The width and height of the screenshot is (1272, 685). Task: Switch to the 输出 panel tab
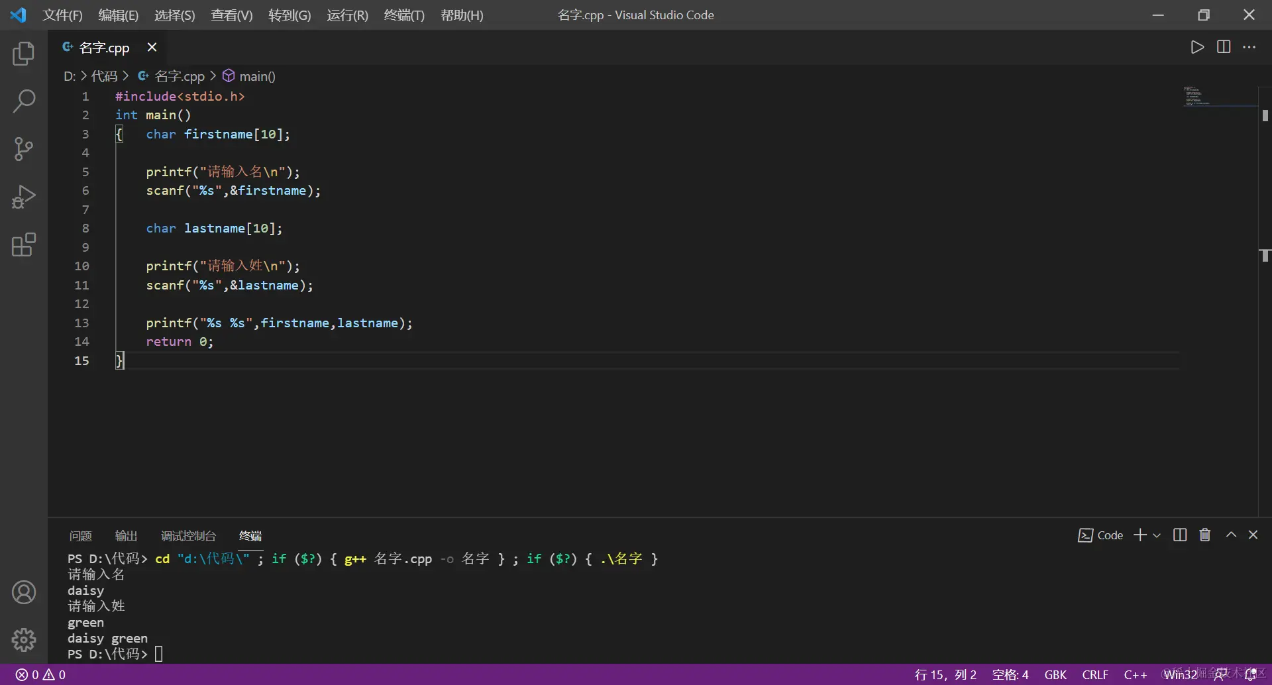[x=126, y=535]
